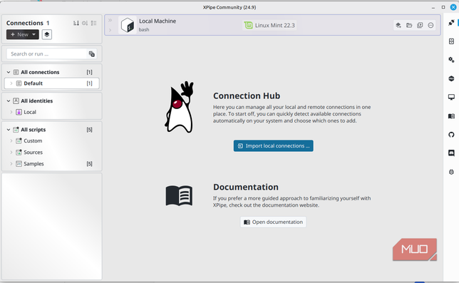459x283 pixels.
Task: Click the Java Duke mascot image
Action: coord(179,107)
